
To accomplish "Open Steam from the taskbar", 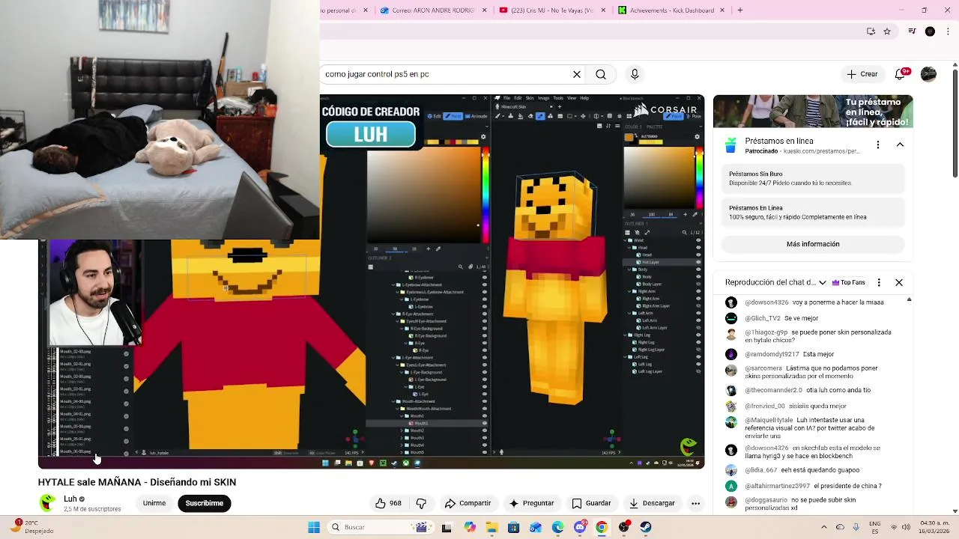I will pyautogui.click(x=646, y=527).
